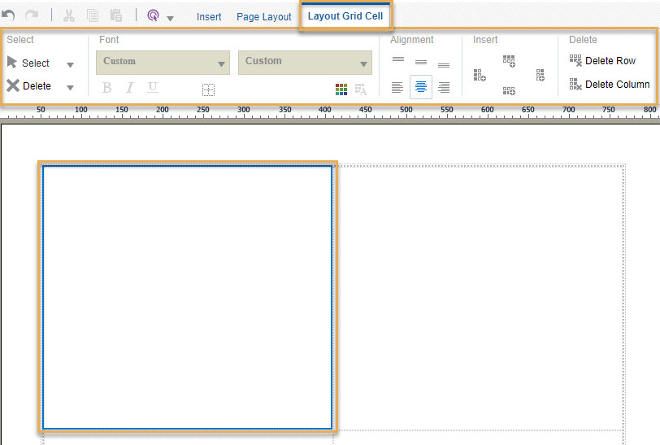660x445 pixels.
Task: Expand the Select tool dropdown arrow
Action: coord(70,64)
